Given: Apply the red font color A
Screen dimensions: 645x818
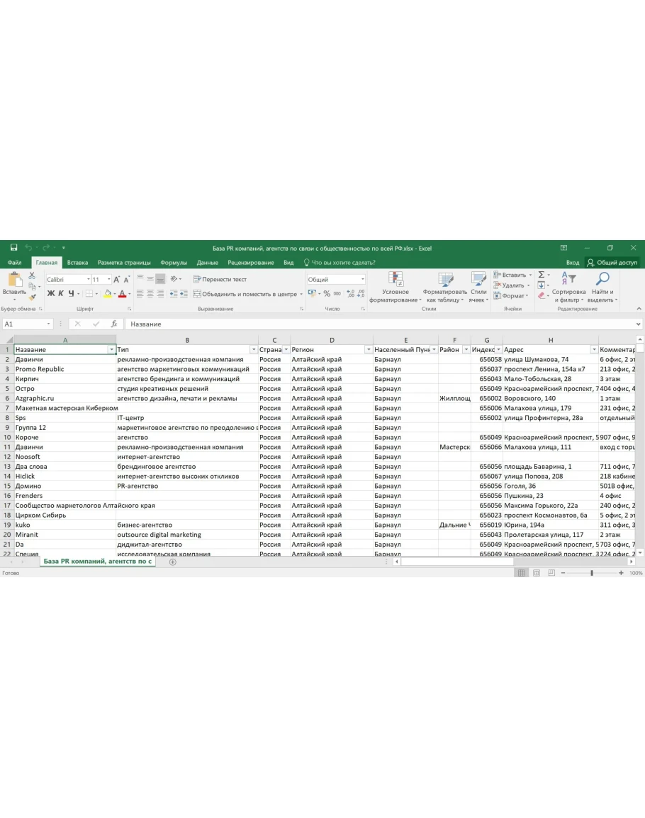Looking at the screenshot, I should coord(122,294).
